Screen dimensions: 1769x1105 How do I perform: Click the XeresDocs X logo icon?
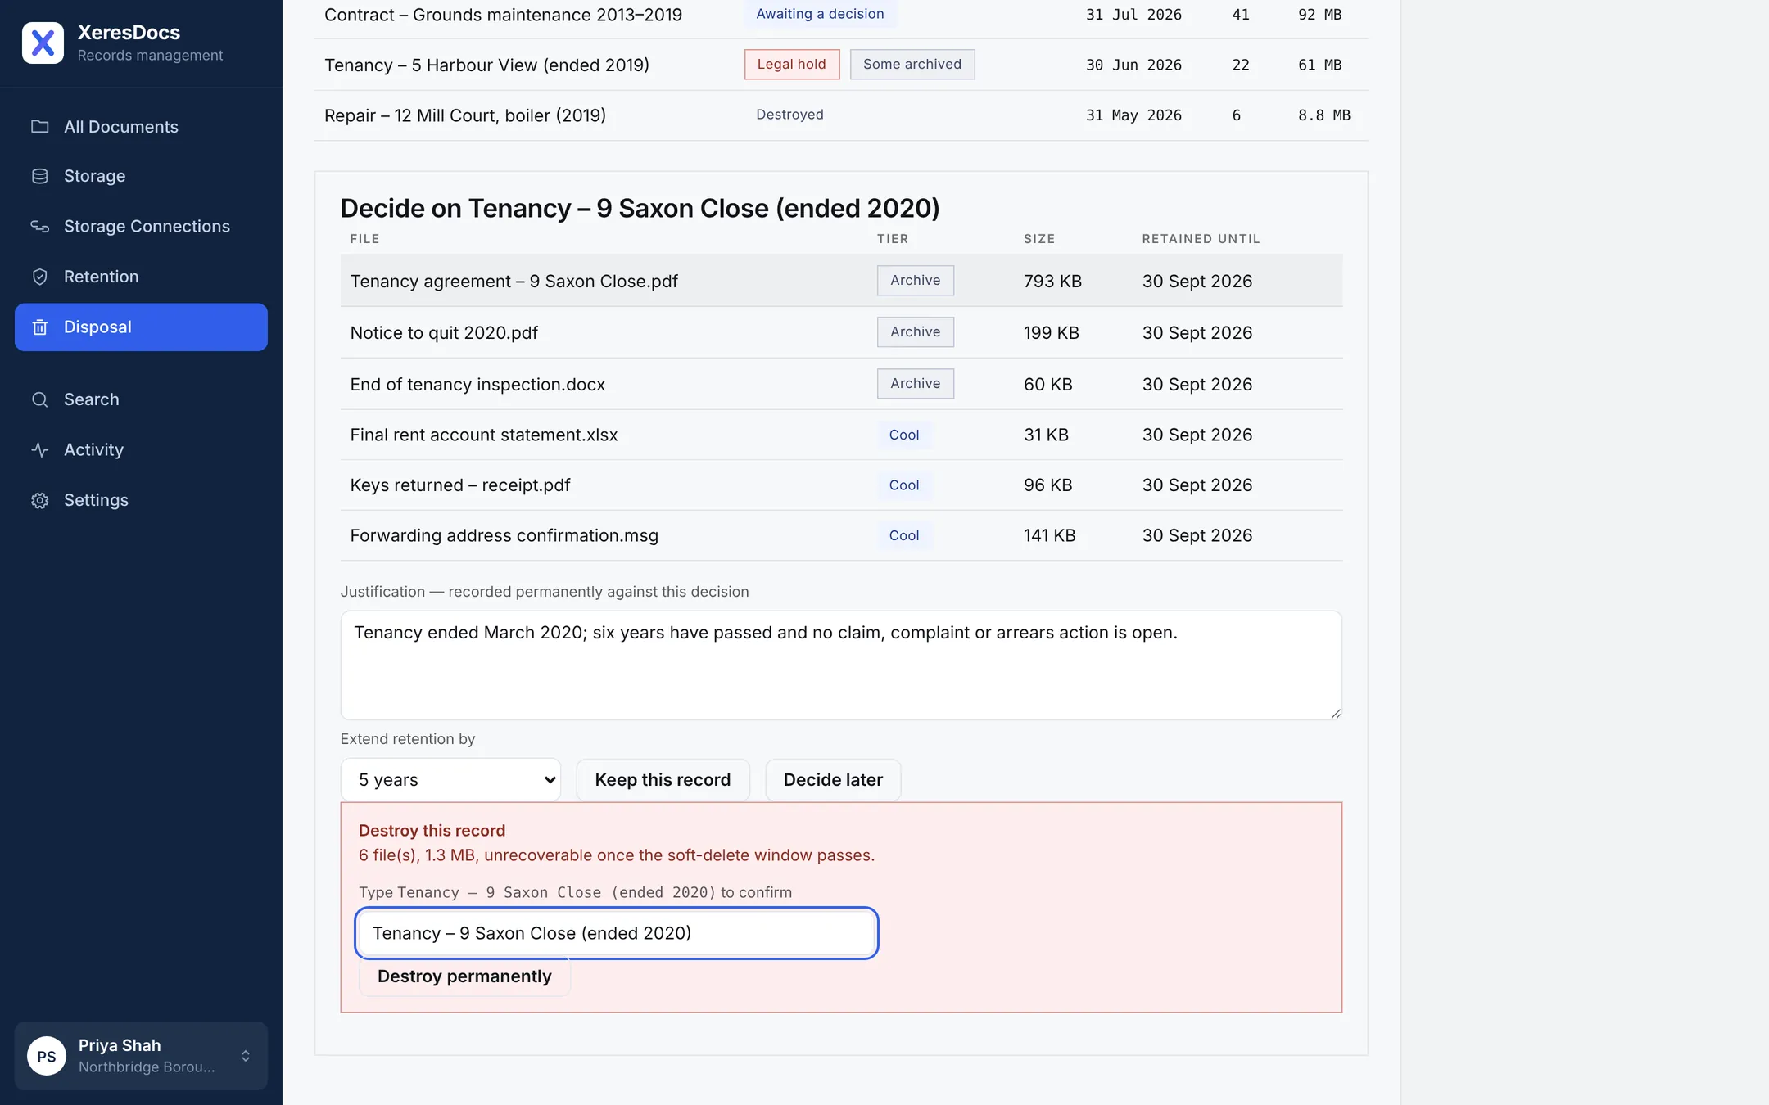point(43,43)
